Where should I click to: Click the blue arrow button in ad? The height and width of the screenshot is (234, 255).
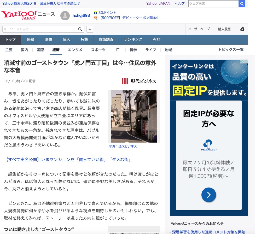(x=208, y=195)
